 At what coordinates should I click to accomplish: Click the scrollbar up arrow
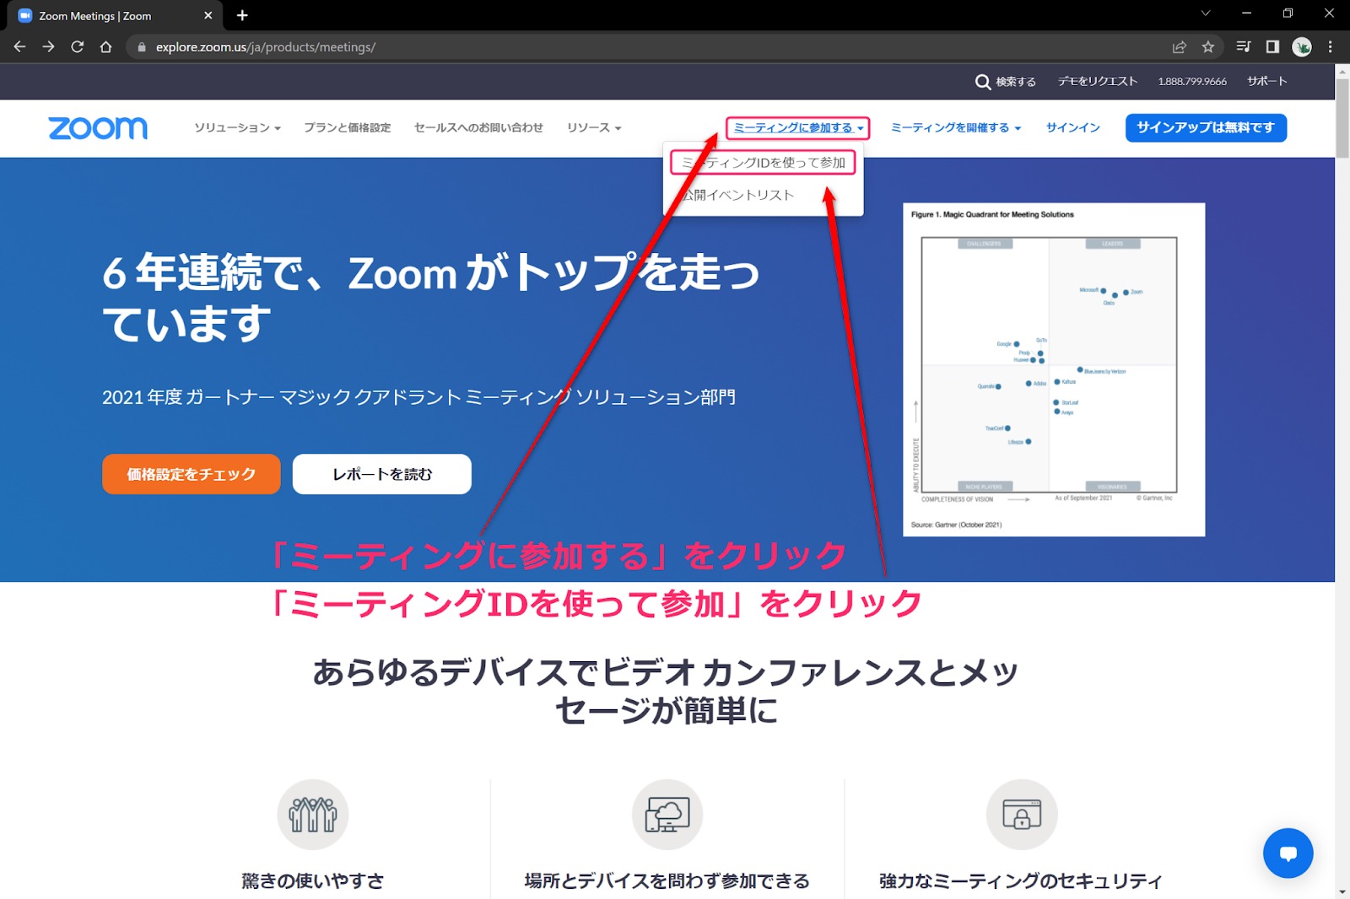(1342, 71)
